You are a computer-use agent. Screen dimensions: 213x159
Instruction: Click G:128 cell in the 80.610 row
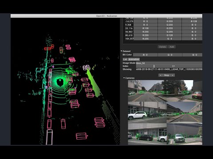(170, 35)
